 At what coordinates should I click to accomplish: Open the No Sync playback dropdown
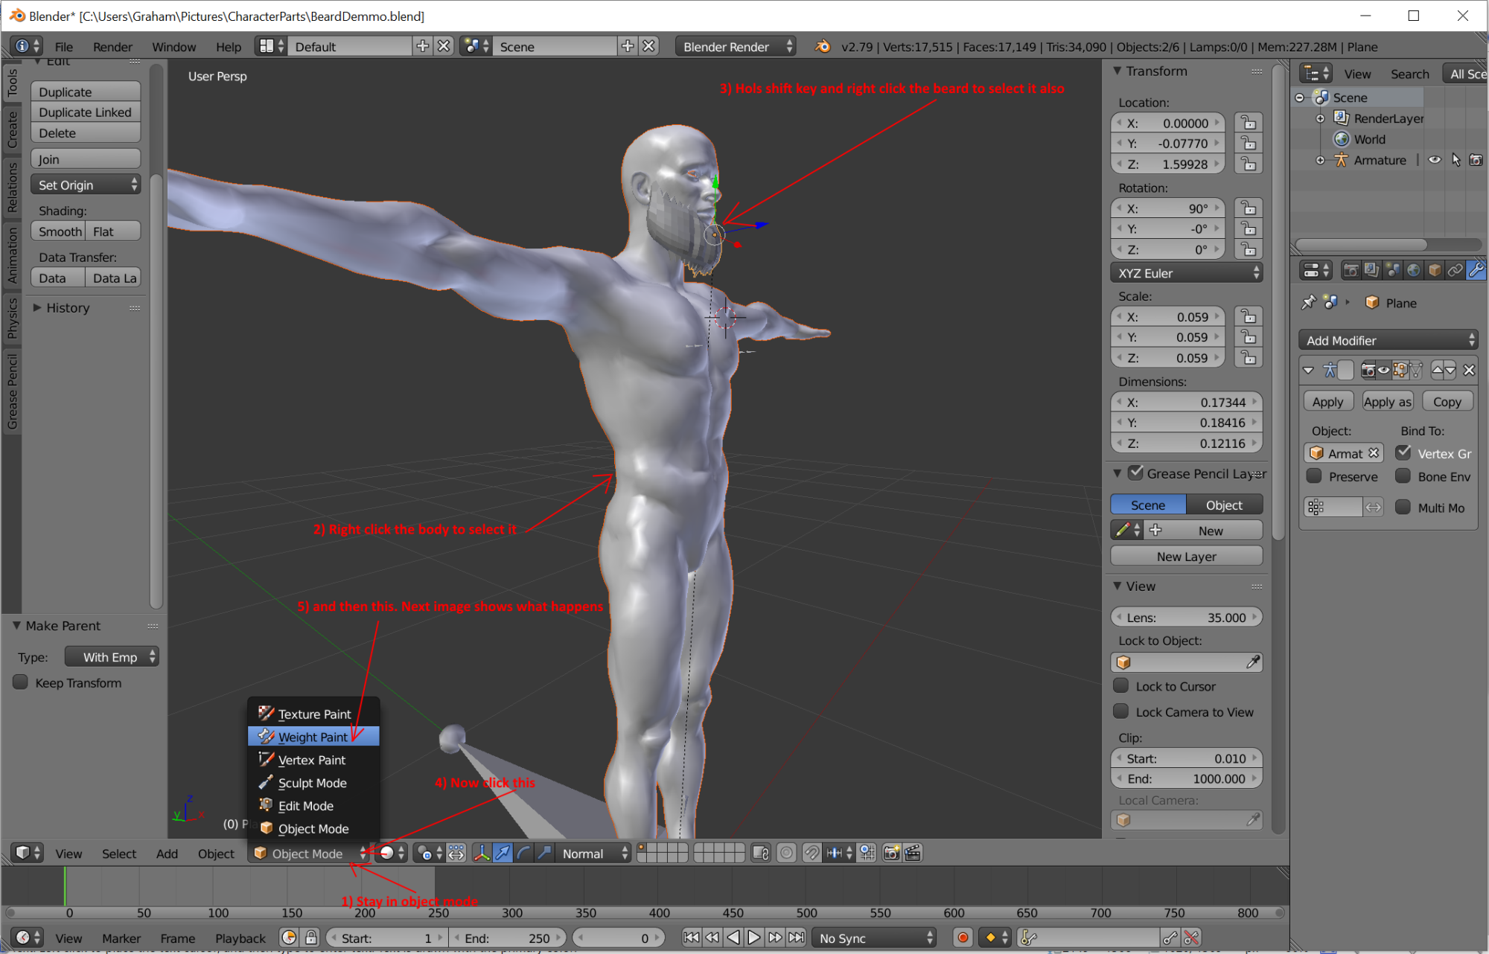pos(874,938)
